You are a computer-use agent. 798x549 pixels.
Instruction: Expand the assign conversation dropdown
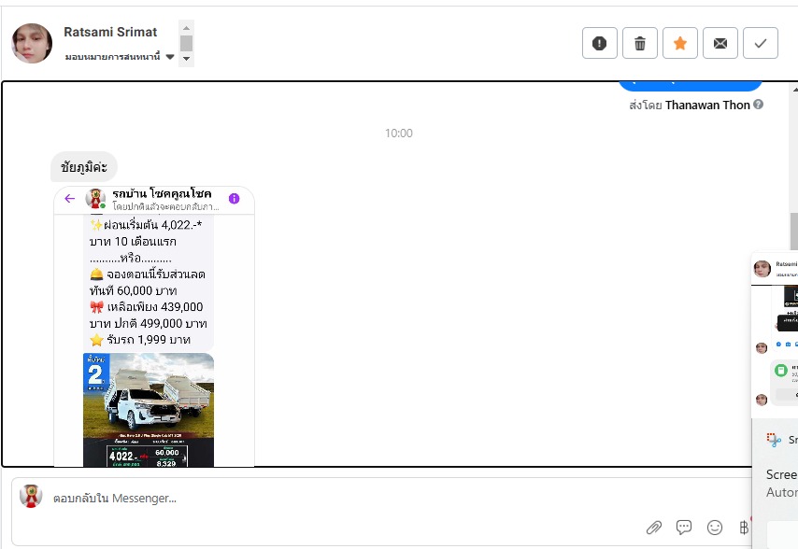tap(120, 56)
